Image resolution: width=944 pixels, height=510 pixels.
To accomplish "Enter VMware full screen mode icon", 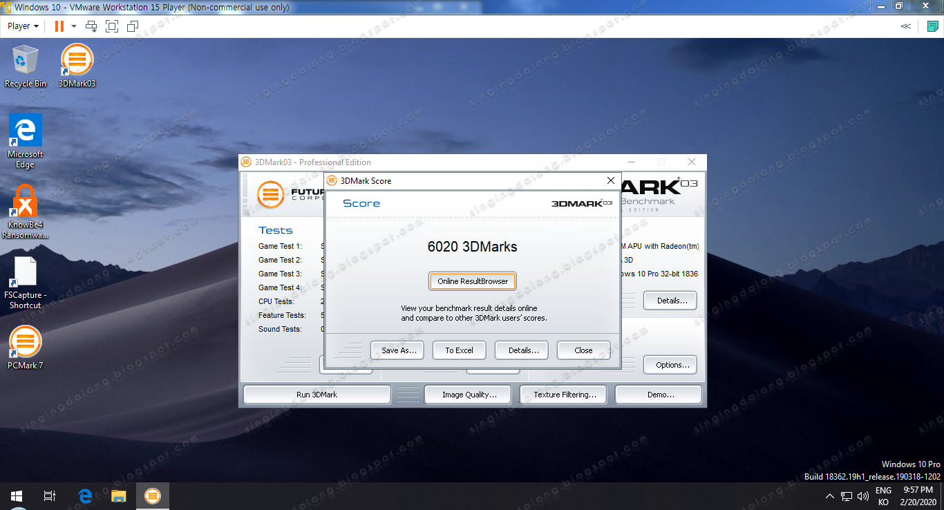I will (x=112, y=26).
